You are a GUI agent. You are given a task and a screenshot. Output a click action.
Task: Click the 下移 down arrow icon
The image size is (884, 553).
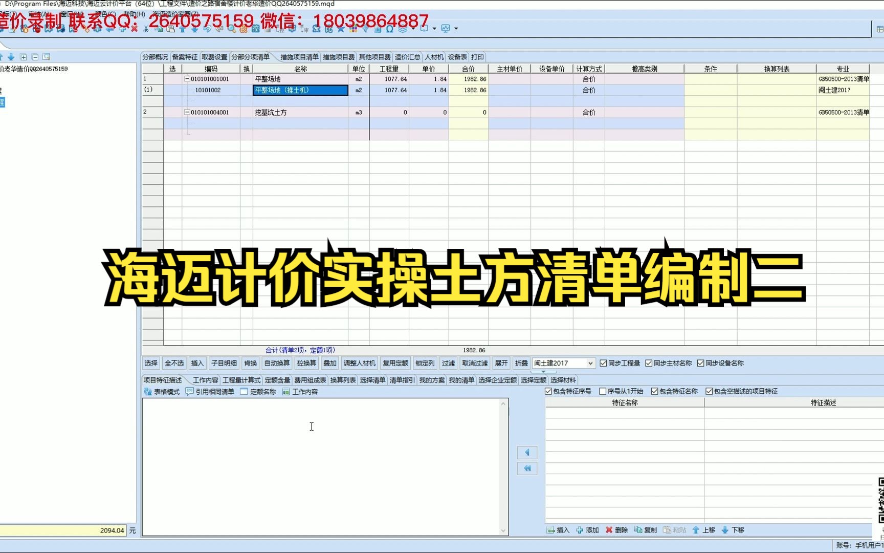[725, 530]
